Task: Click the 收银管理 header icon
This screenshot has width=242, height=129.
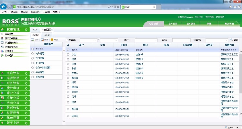Action: click(2, 29)
